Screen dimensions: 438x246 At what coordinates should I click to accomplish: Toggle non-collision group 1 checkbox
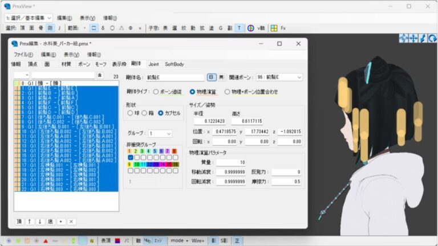coord(131,158)
